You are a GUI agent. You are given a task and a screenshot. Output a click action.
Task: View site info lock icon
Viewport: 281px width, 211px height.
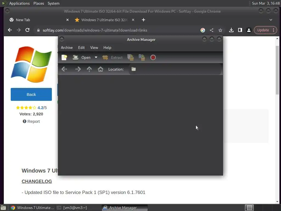click(38, 30)
